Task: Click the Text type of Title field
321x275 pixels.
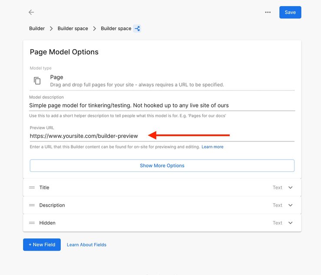Action: click(278, 188)
